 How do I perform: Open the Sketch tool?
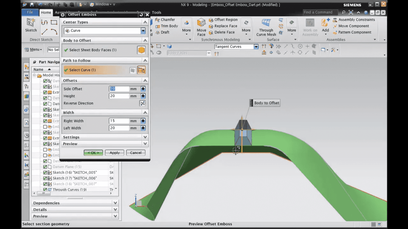click(31, 25)
